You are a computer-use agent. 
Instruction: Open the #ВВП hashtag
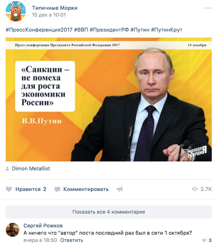[x=81, y=30]
